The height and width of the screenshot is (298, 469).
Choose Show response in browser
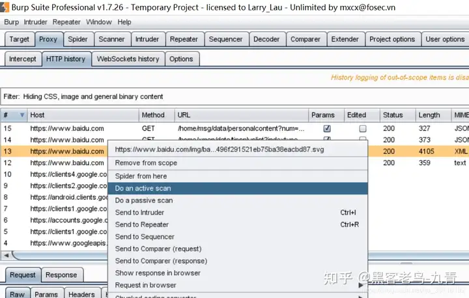(238, 273)
